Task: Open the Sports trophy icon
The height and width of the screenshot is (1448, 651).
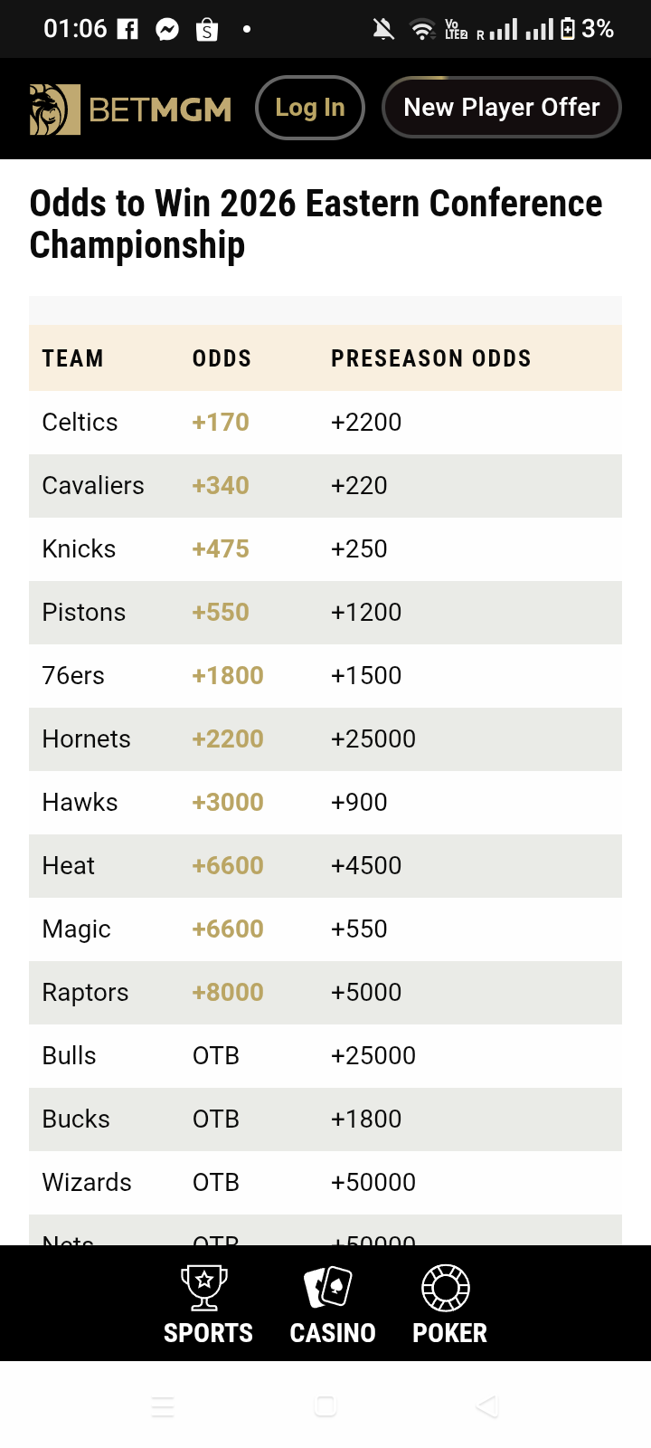Action: [204, 1287]
